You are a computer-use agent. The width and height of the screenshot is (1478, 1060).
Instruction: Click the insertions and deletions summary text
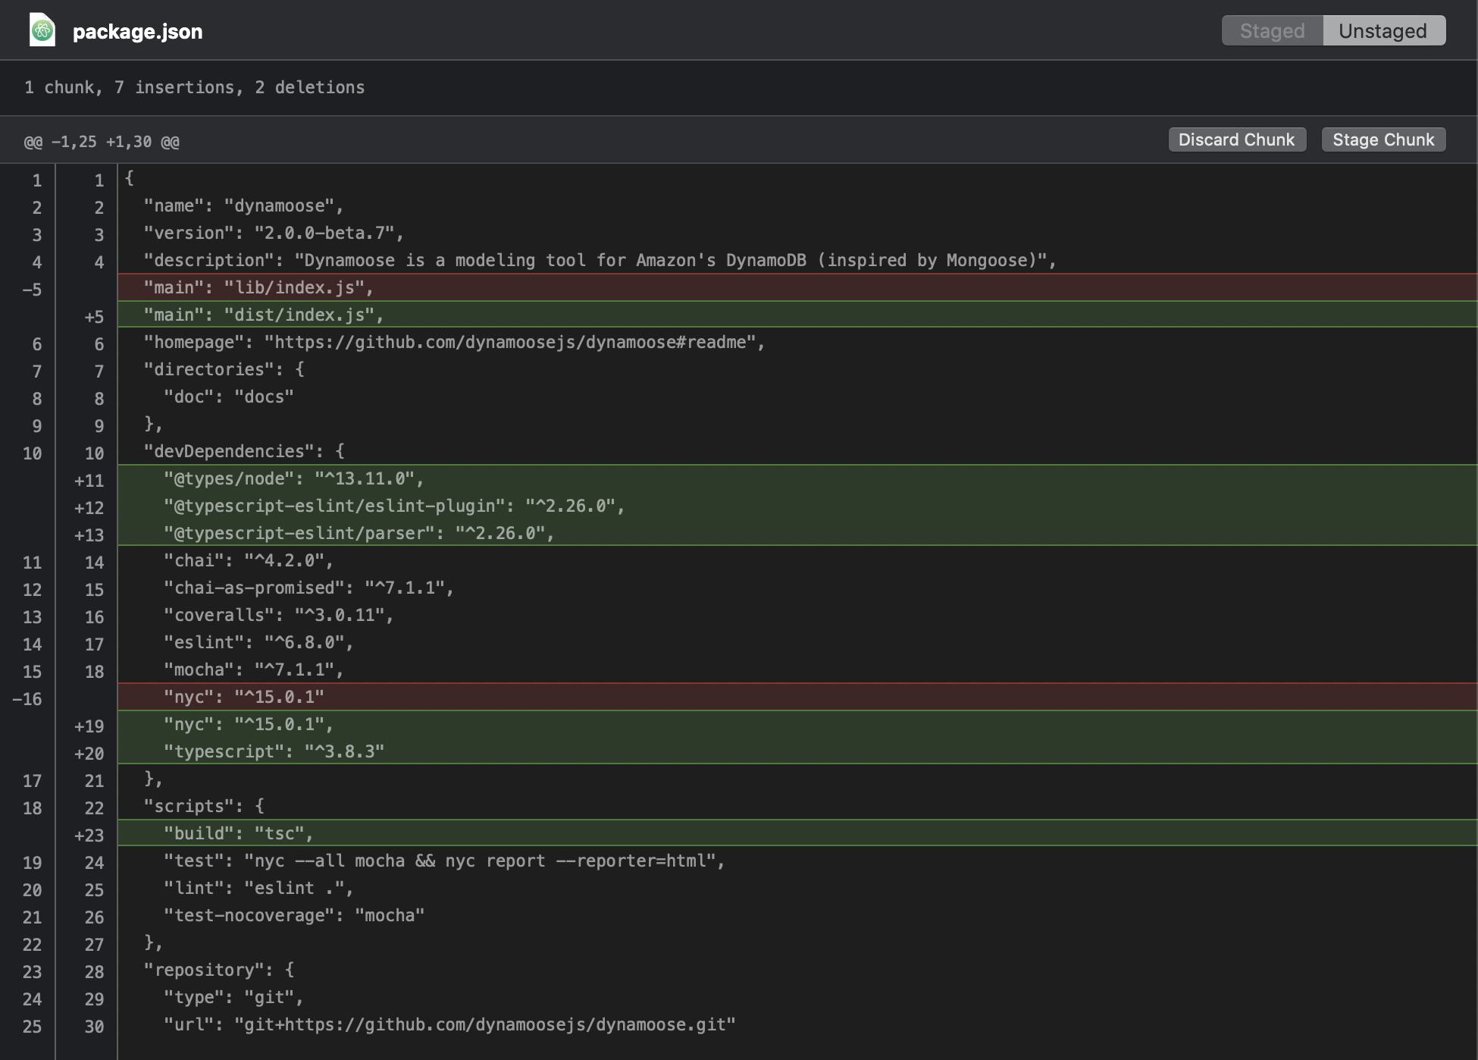pos(195,87)
